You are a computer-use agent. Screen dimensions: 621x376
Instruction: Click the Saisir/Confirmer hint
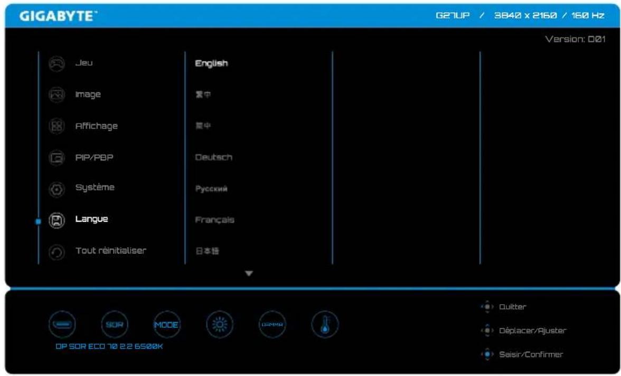click(531, 354)
